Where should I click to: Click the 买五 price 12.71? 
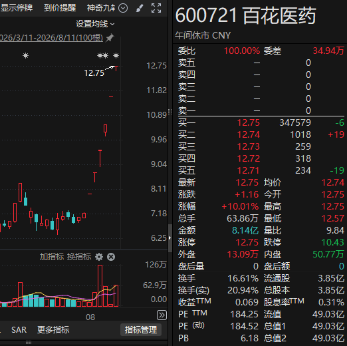(249, 170)
